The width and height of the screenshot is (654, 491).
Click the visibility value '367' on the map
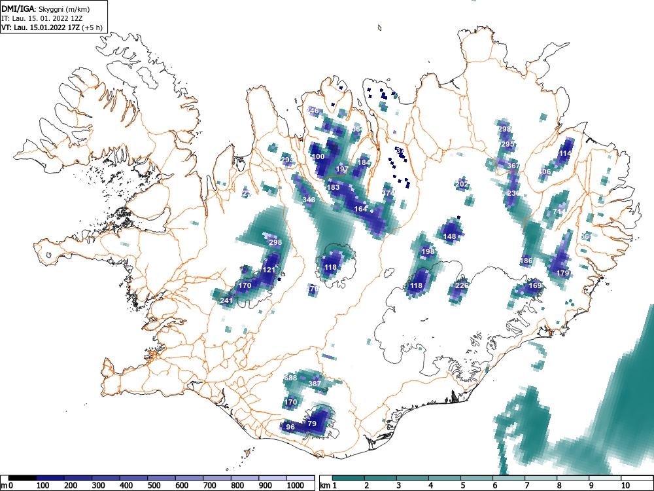(514, 166)
